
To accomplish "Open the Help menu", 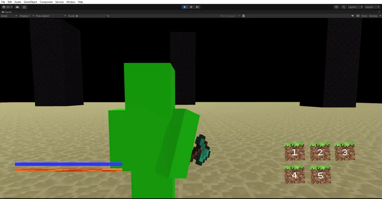I will [x=80, y=2].
